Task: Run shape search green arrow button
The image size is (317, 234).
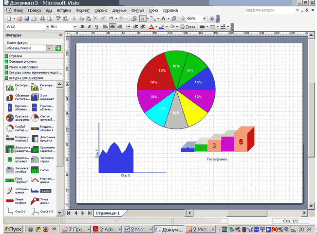Action: tap(58, 48)
